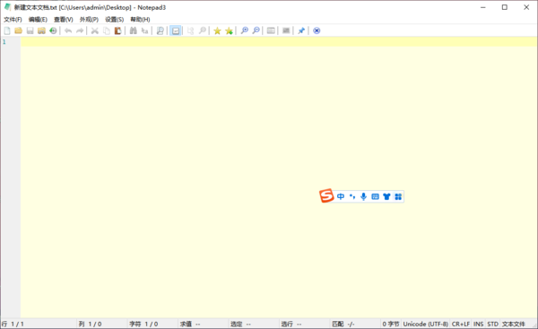Maximize the Notepad3 window

504,7
